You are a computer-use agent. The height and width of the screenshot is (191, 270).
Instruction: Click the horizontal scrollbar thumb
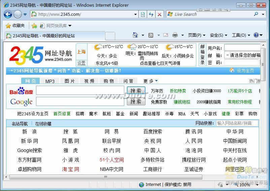[106, 177]
